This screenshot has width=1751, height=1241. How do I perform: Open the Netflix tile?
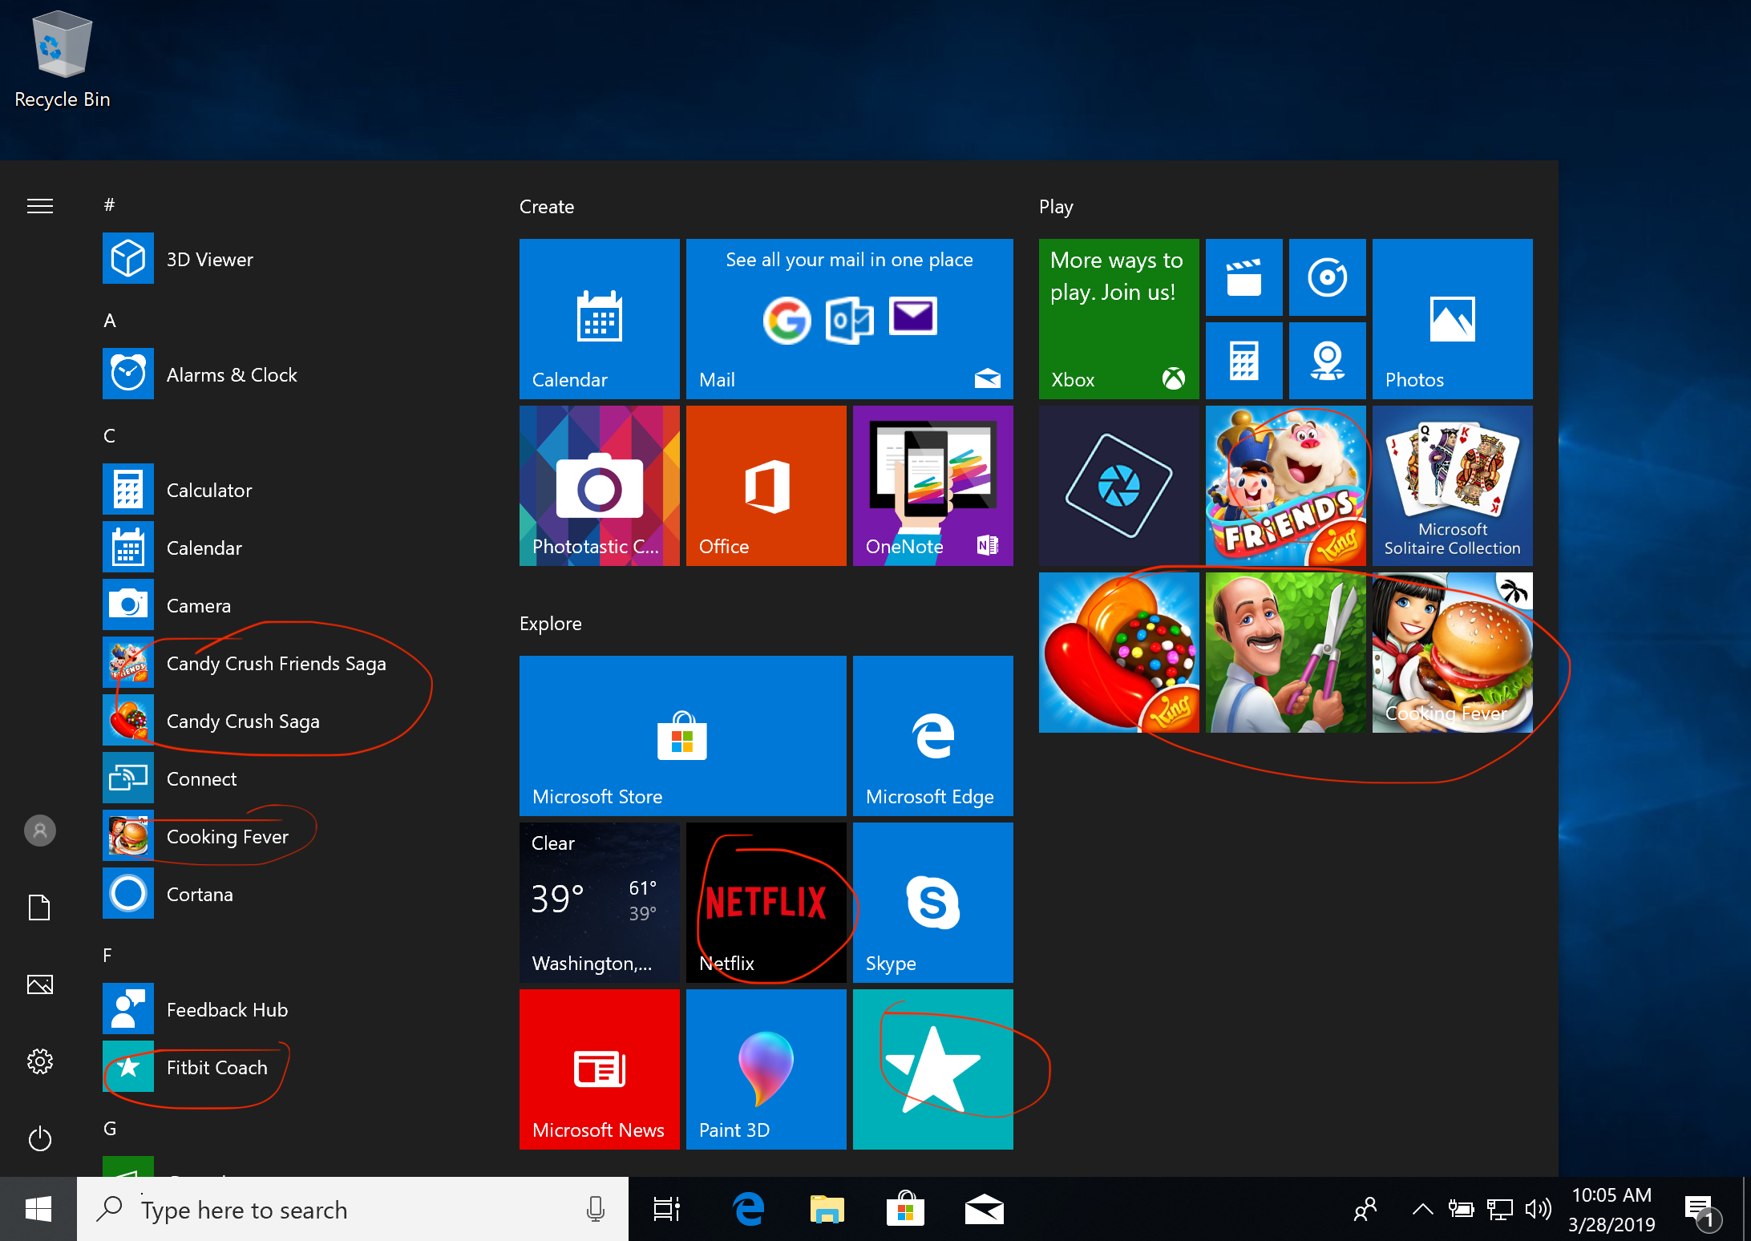(766, 902)
